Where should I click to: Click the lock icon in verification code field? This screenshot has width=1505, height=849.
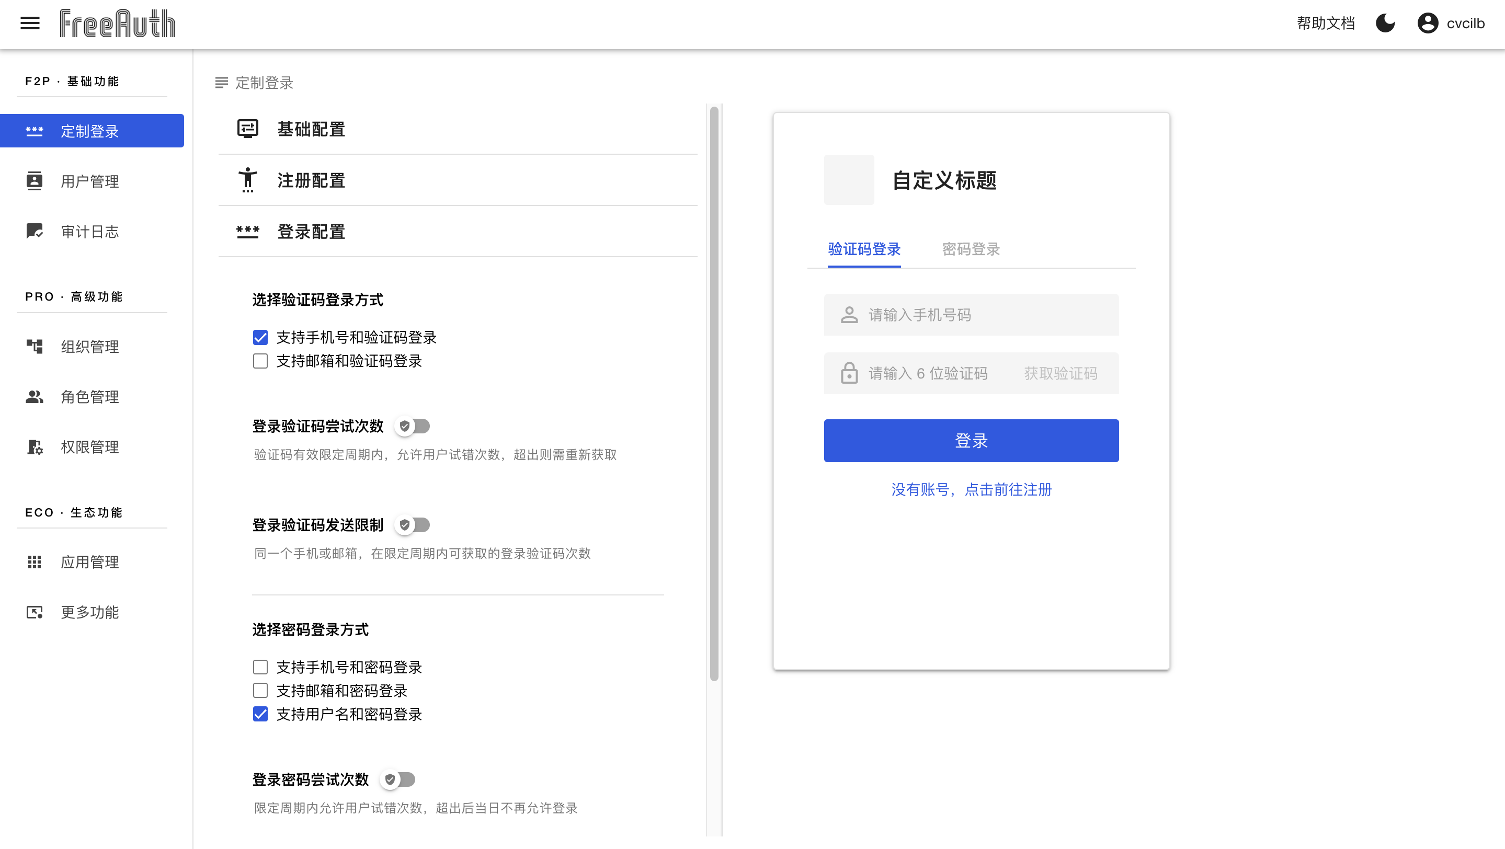coord(849,373)
